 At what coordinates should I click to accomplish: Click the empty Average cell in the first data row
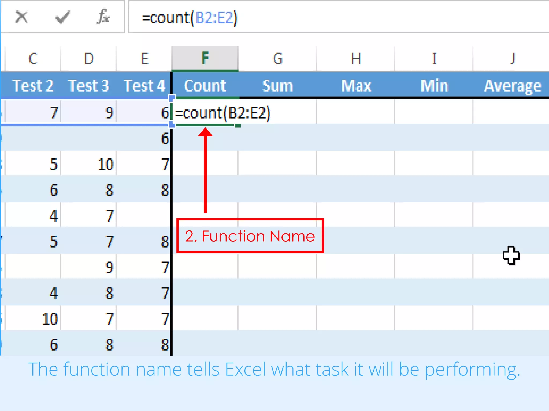511,112
